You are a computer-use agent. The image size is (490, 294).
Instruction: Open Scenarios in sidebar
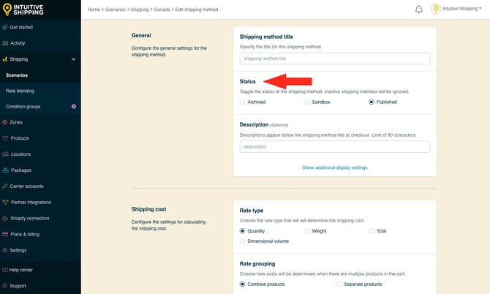17,75
